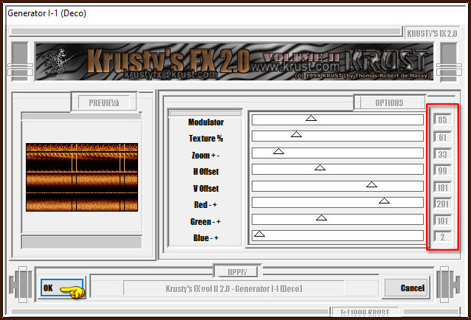Select the V Offset value field showing 181
This screenshot has width=471, height=320.
[x=442, y=188]
